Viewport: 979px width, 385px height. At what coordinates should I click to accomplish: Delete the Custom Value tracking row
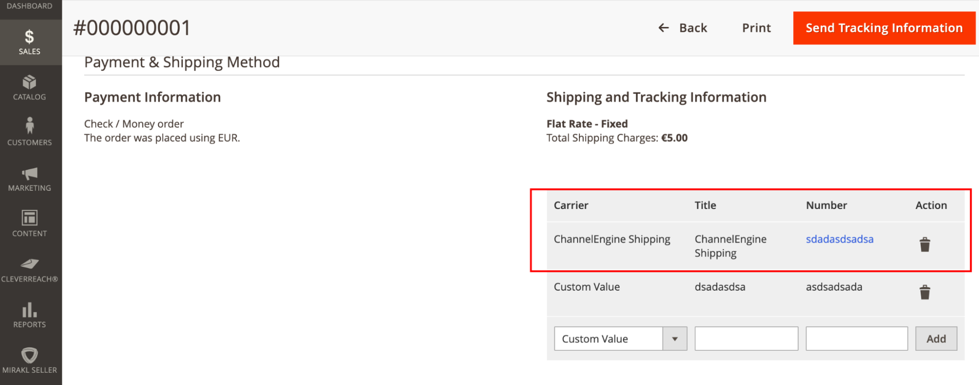pyautogui.click(x=925, y=293)
